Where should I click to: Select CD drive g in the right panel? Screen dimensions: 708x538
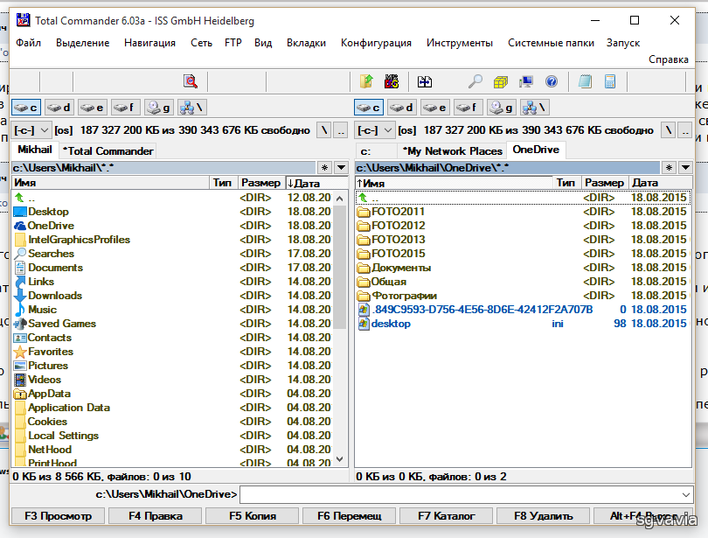(502, 108)
